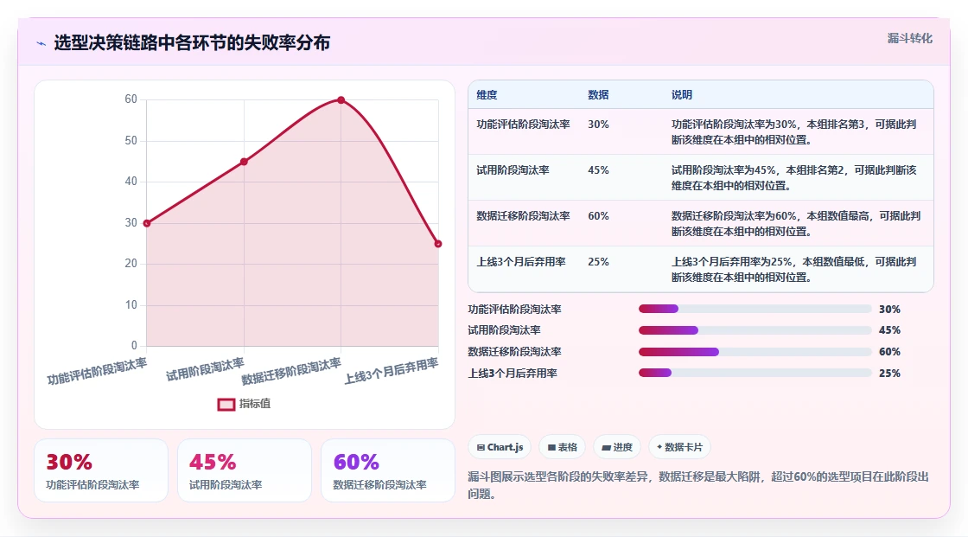Click the x-axis label 试用阶段淘汰率
Viewport: 968px width, 537px height.
[205, 369]
